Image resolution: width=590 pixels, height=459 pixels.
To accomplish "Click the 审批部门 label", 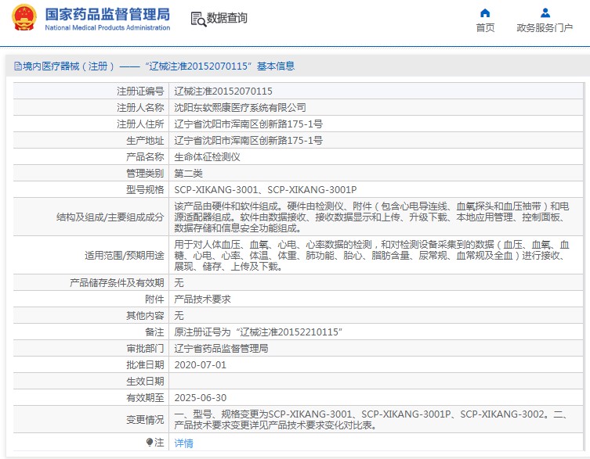I will pyautogui.click(x=145, y=349).
